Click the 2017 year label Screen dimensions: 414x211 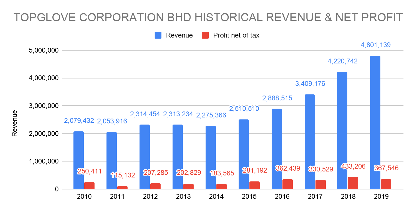click(315, 197)
